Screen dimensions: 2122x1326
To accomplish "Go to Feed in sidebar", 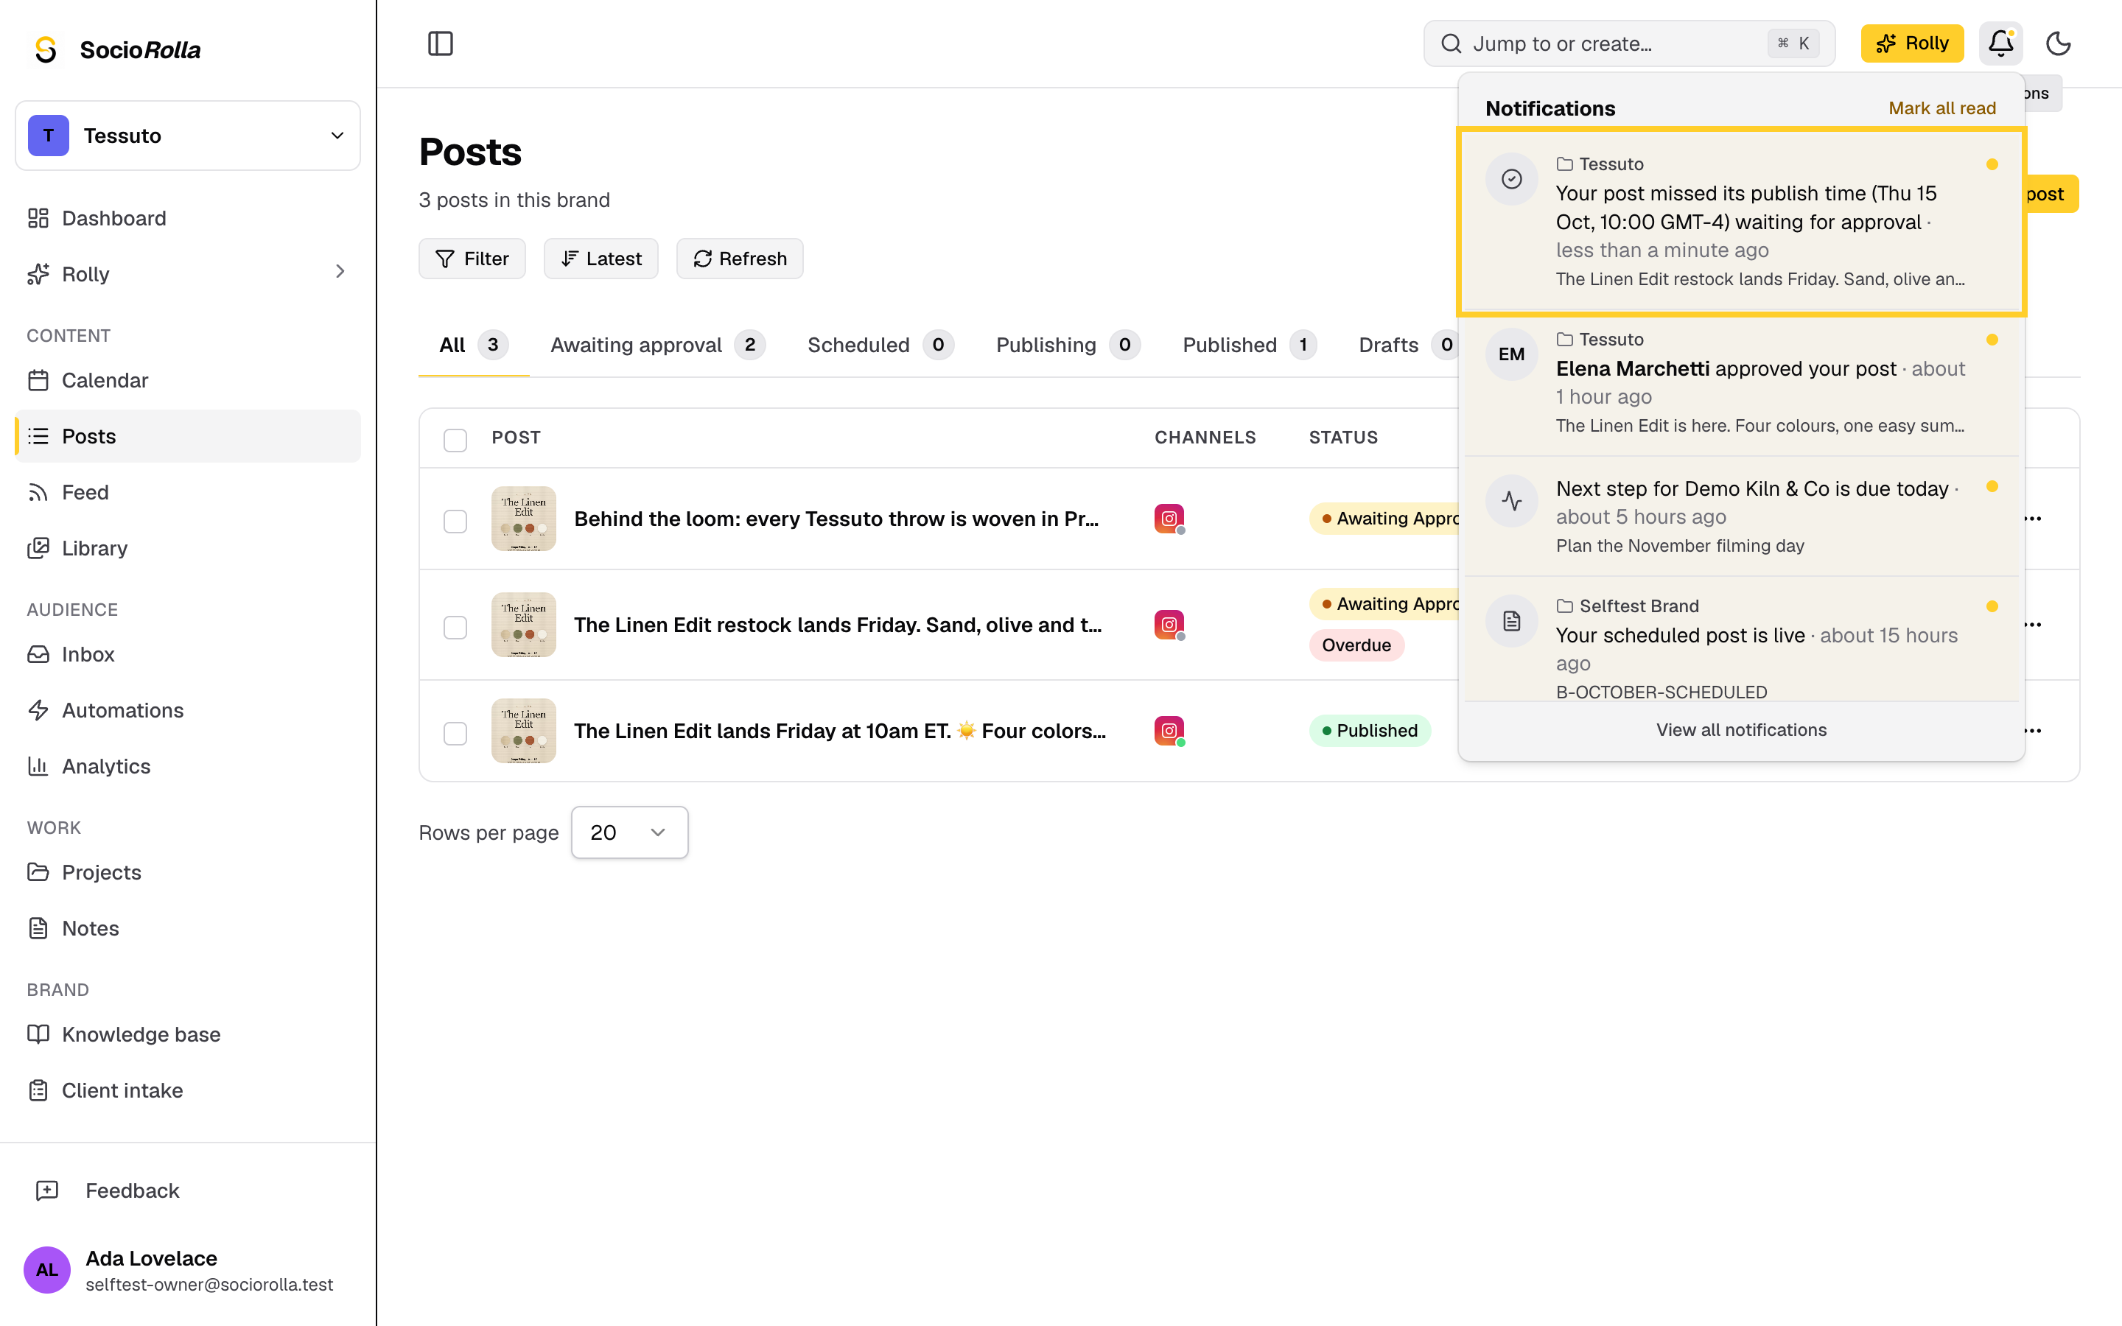I will [x=188, y=492].
